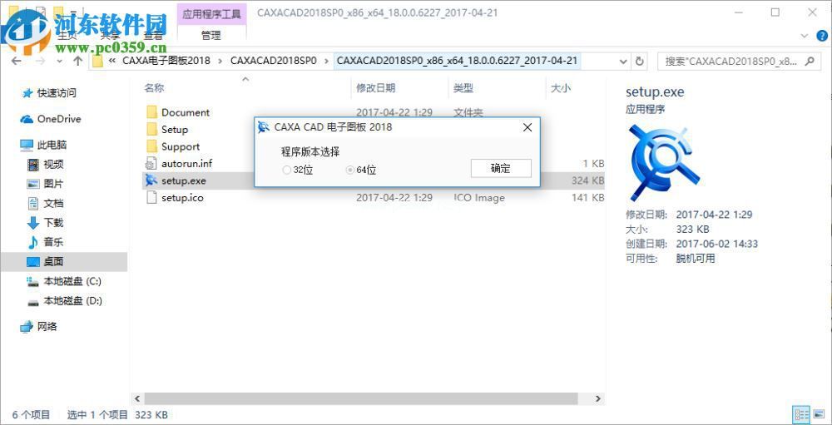The height and width of the screenshot is (425, 832).
Task: Click the search magnifier icon
Action: point(810,61)
